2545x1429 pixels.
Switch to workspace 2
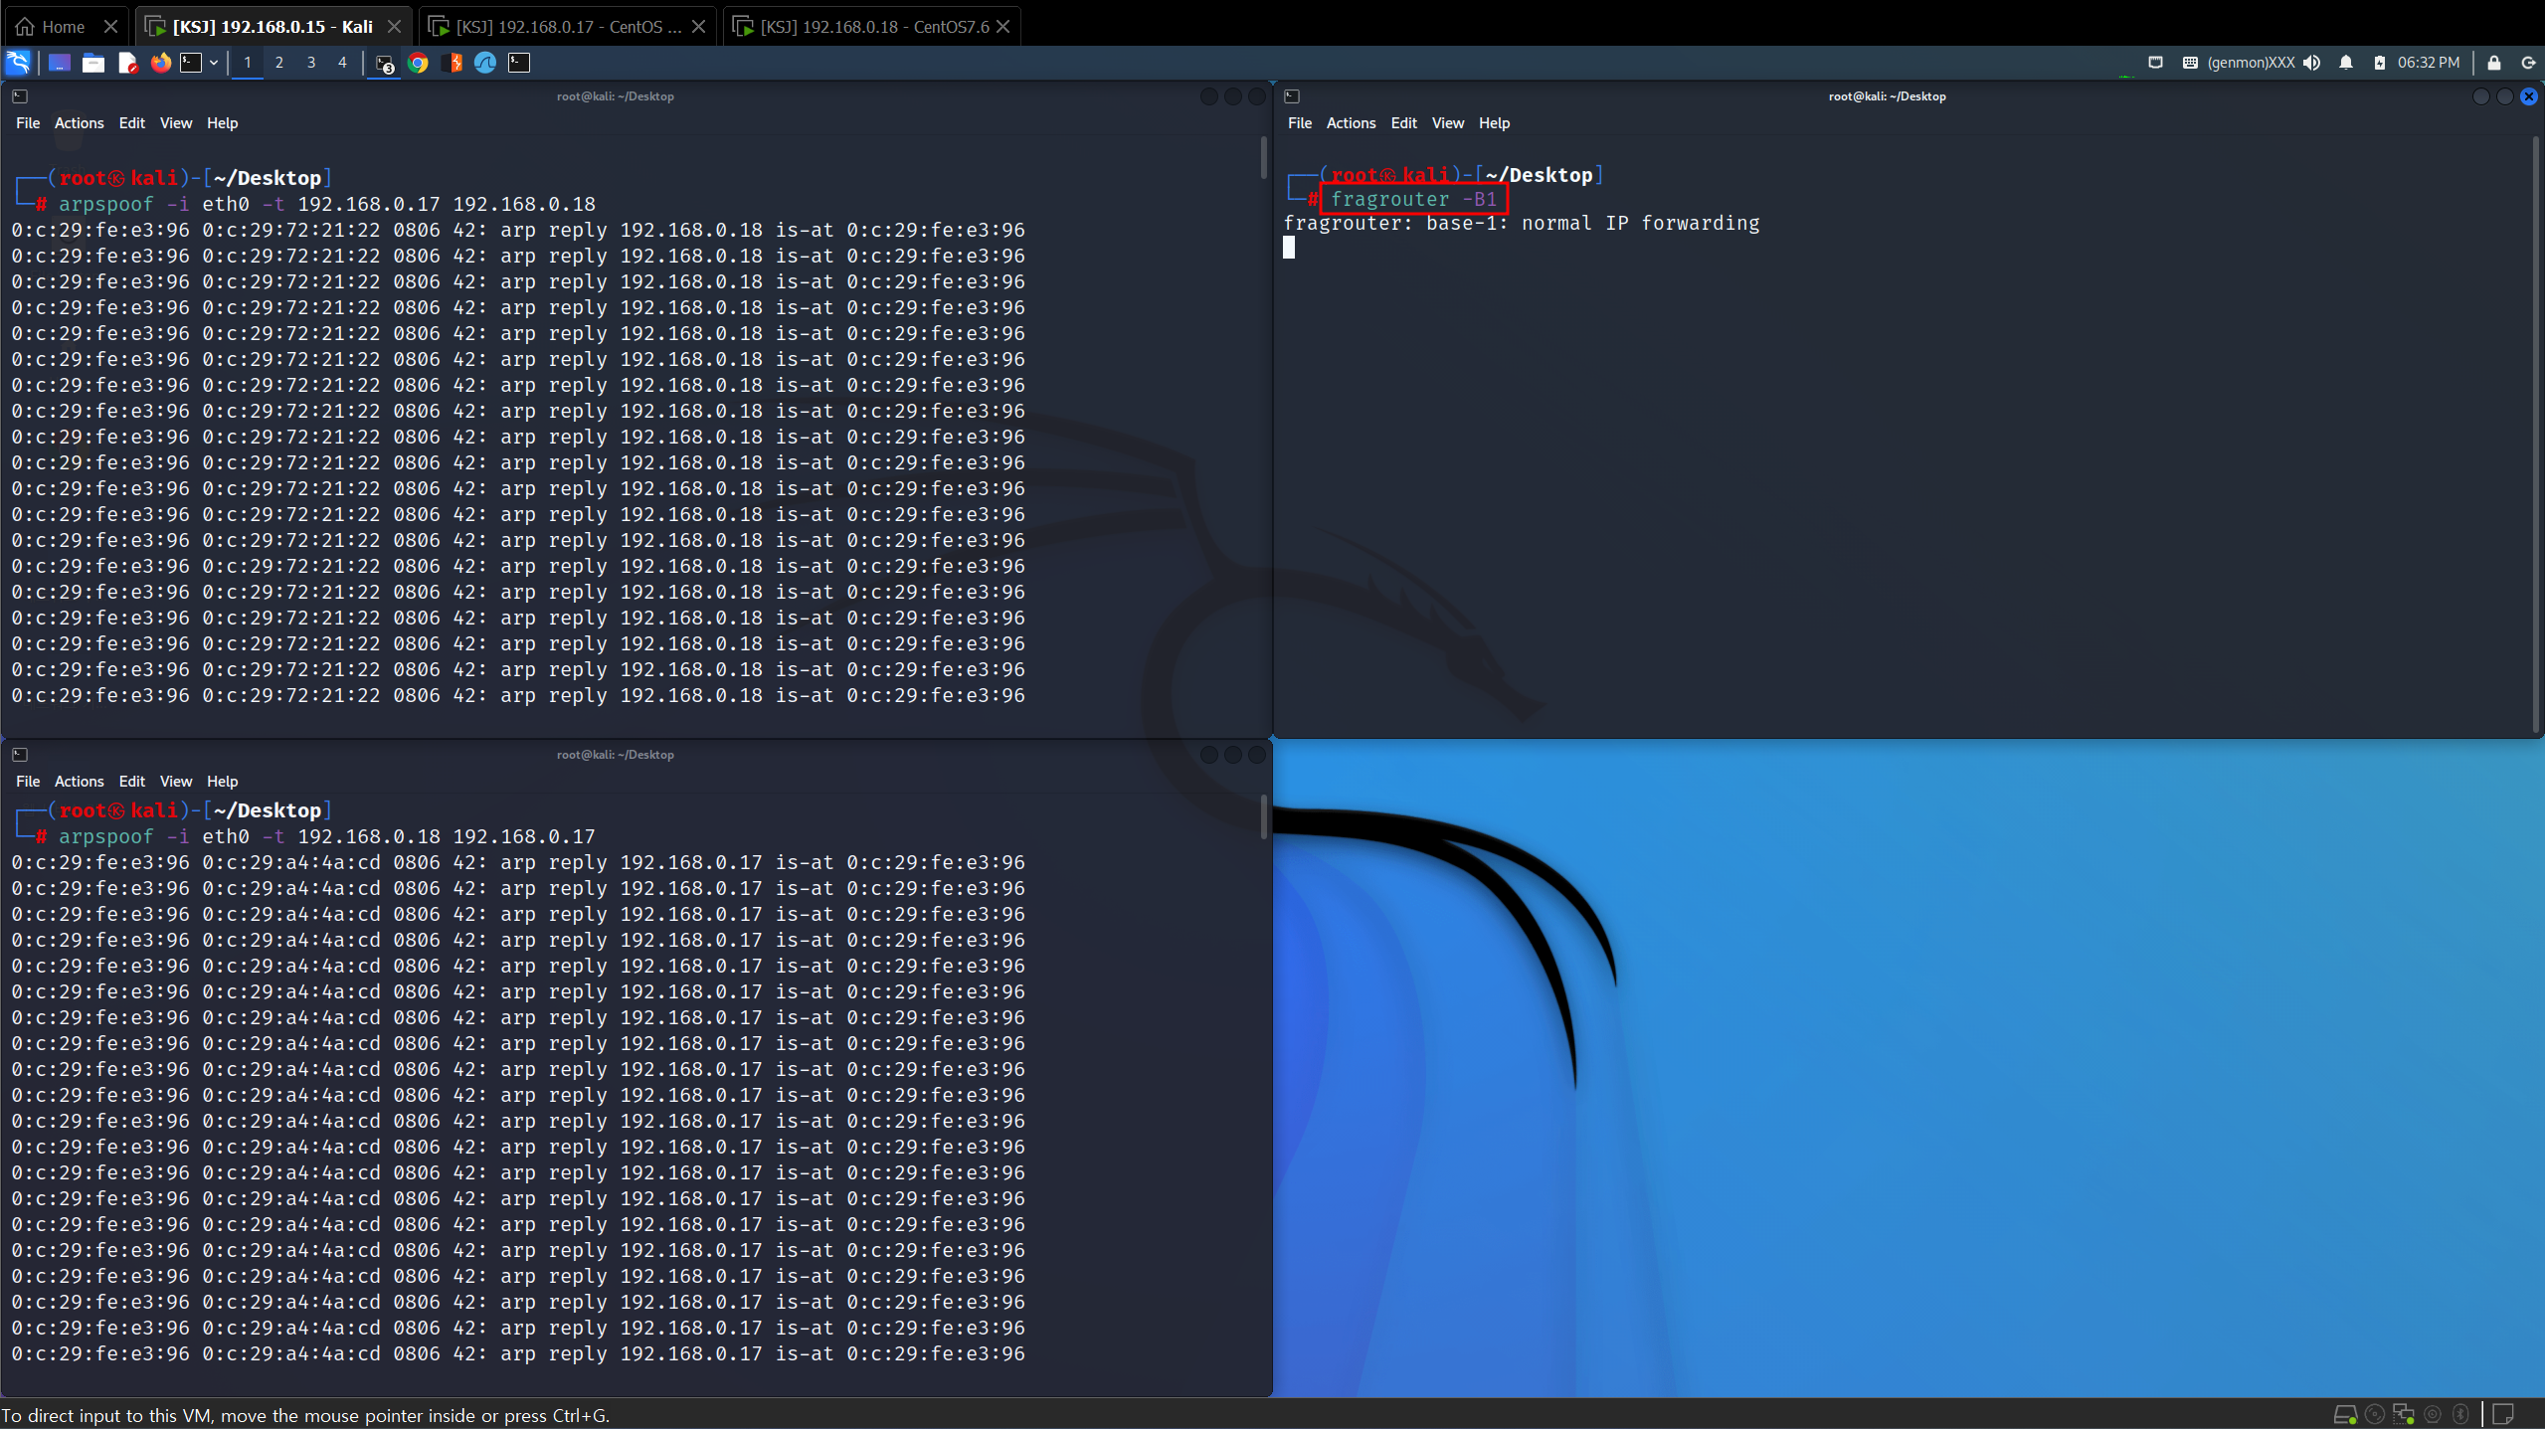tap(279, 63)
